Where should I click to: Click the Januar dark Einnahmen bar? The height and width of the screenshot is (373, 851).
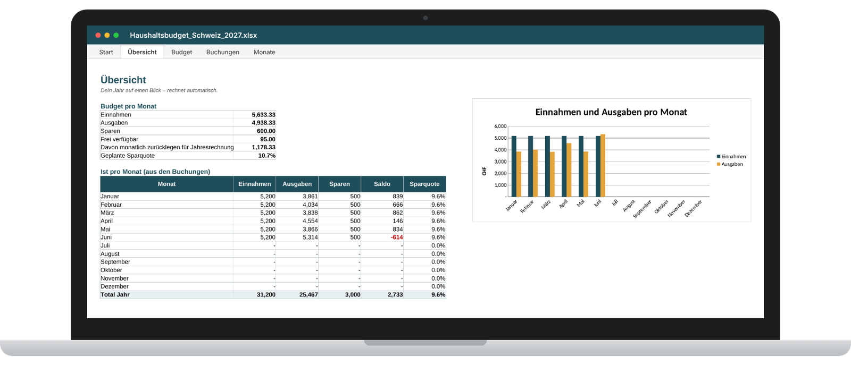coord(514,166)
